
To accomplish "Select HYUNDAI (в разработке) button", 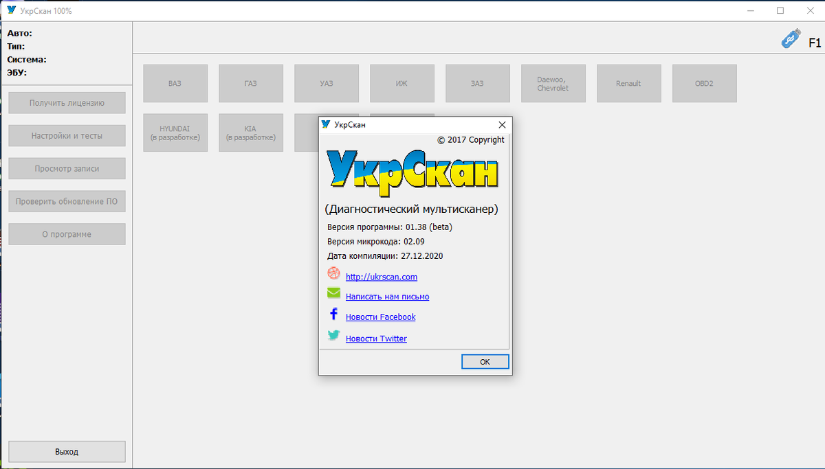I will (175, 133).
